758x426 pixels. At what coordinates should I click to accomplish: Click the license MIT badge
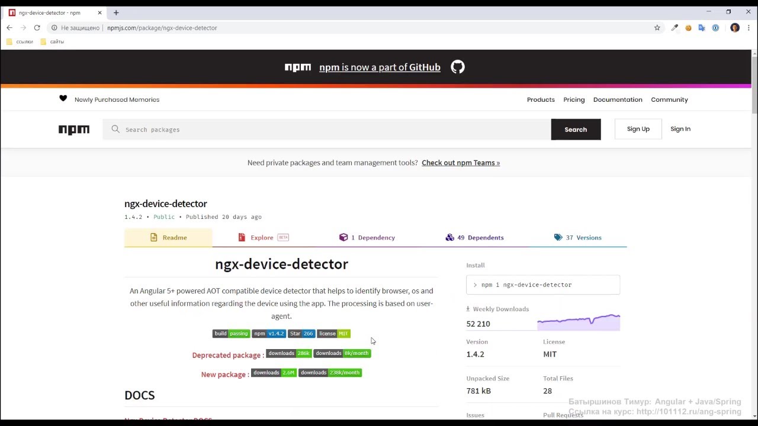point(333,334)
